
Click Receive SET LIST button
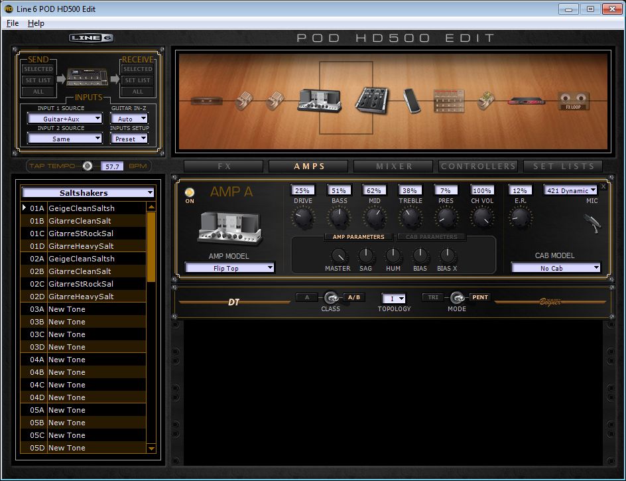click(138, 80)
